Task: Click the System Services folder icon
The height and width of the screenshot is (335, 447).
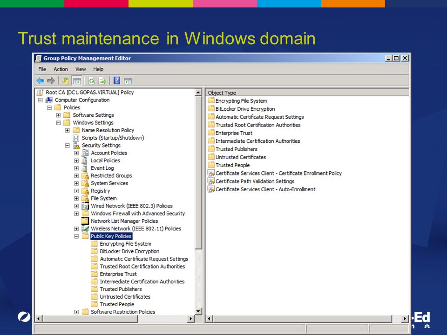Action: (85, 183)
